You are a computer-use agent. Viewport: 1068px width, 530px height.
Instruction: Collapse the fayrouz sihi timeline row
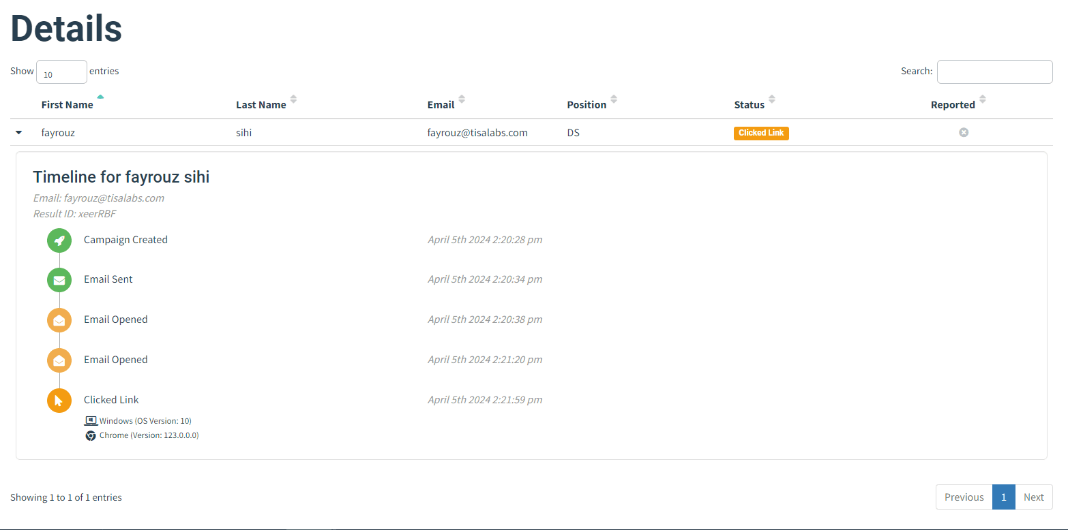pyautogui.click(x=18, y=132)
